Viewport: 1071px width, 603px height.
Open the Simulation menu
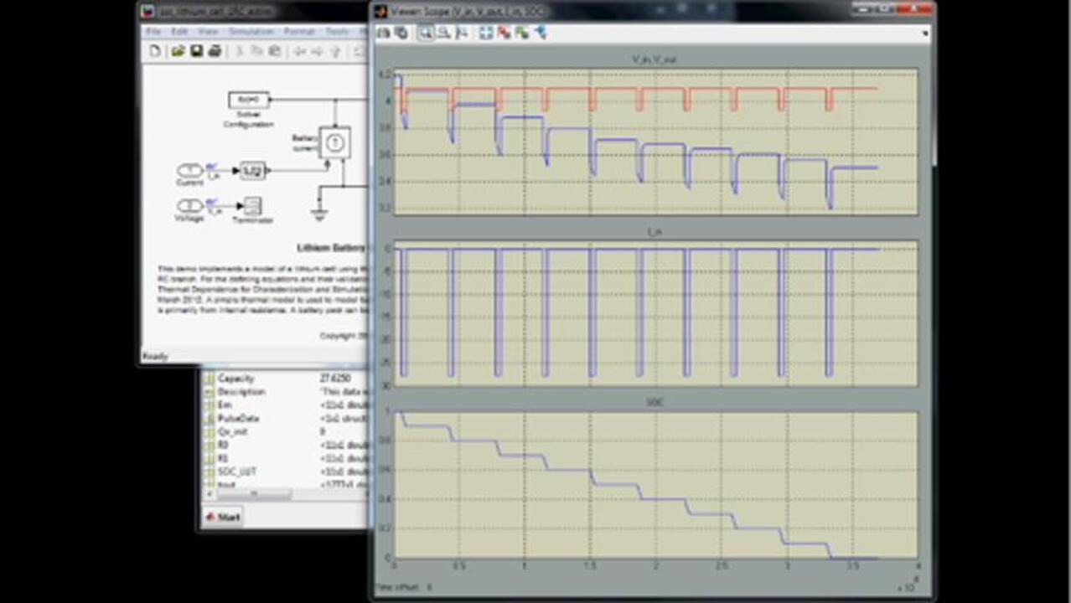252,31
